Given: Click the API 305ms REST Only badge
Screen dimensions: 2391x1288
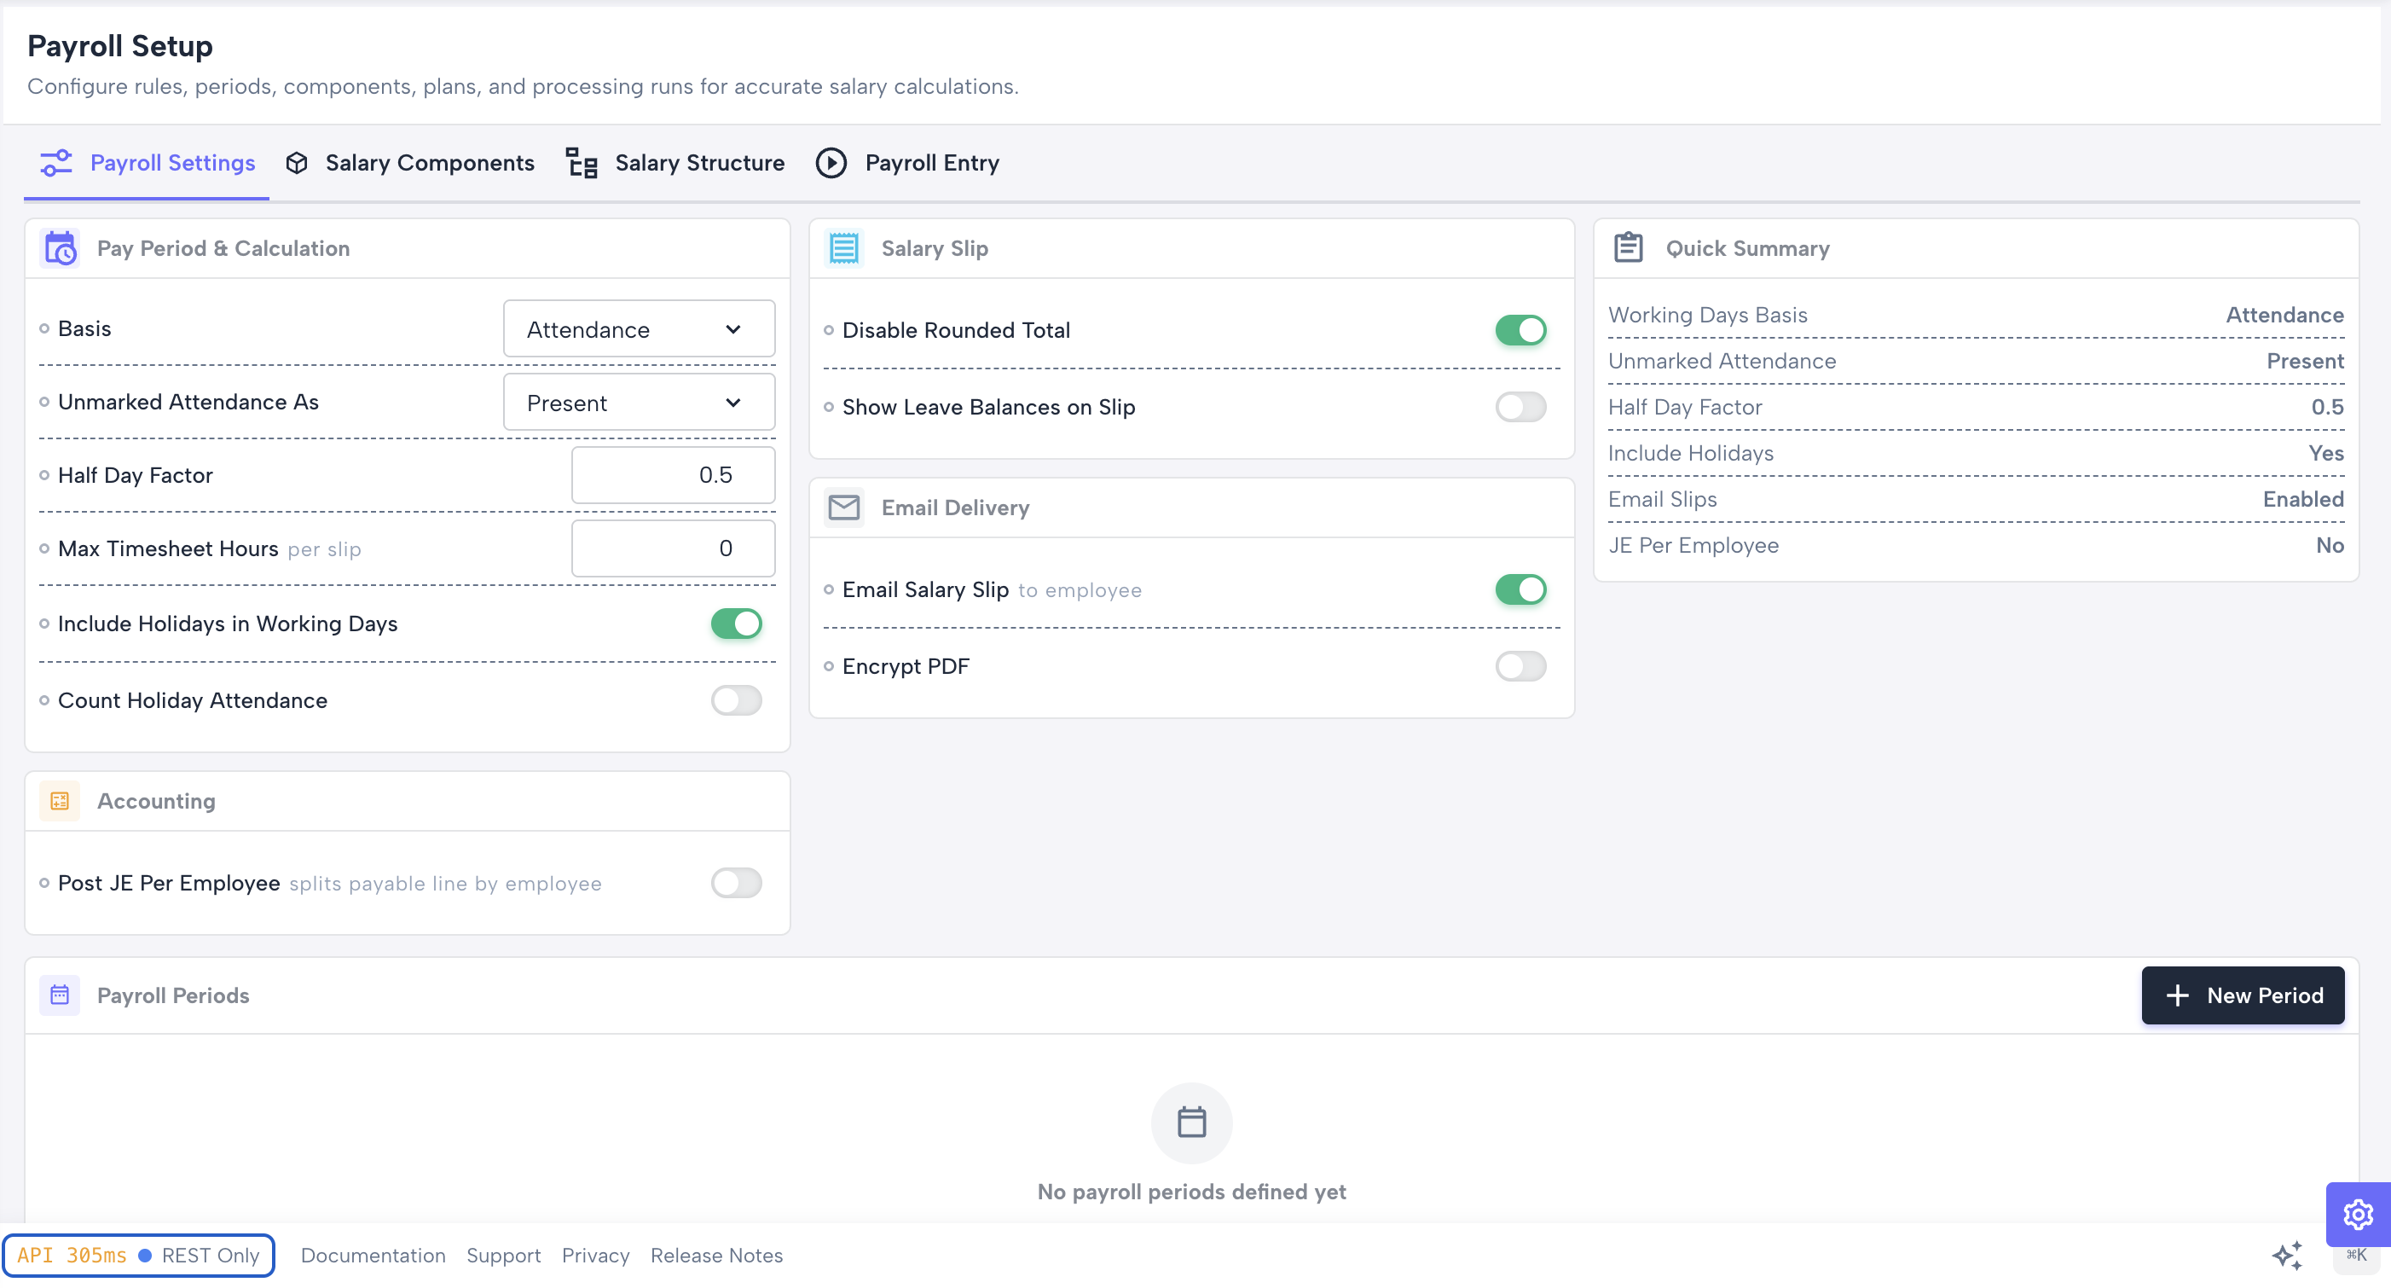Looking at the screenshot, I should coord(138,1255).
